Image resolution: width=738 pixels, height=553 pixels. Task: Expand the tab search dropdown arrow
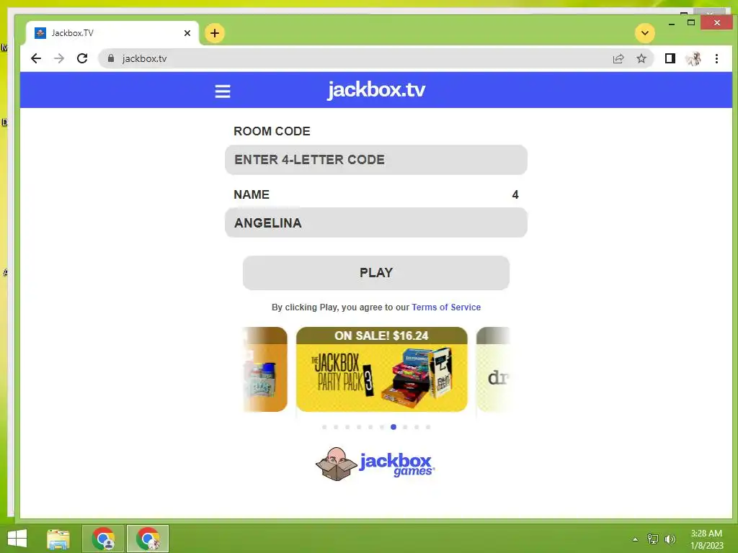click(x=645, y=33)
